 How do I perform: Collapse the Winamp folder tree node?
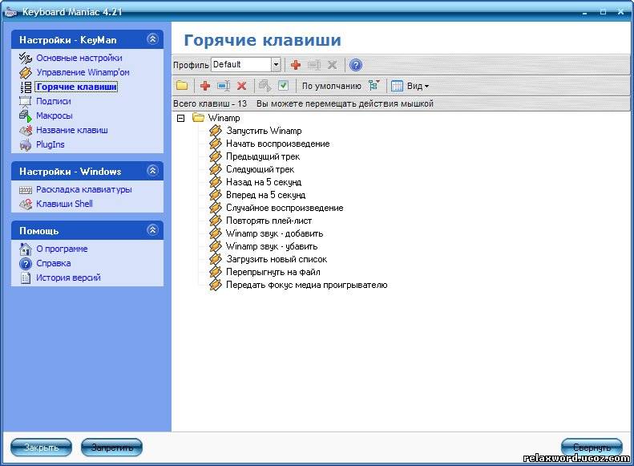tap(180, 118)
